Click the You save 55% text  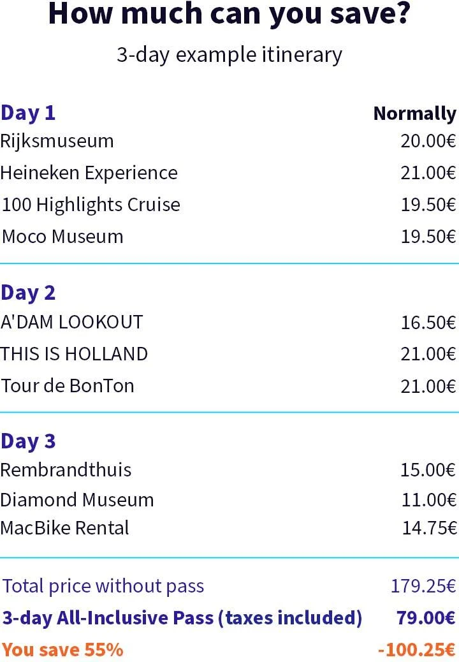(62, 650)
